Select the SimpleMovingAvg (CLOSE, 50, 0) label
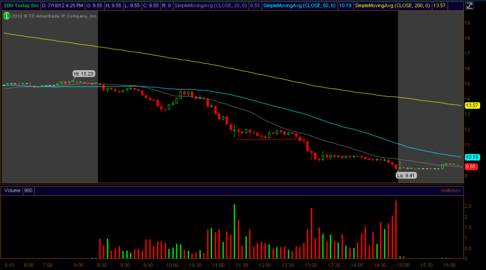Viewport: 486px width, 270px height. point(299,6)
